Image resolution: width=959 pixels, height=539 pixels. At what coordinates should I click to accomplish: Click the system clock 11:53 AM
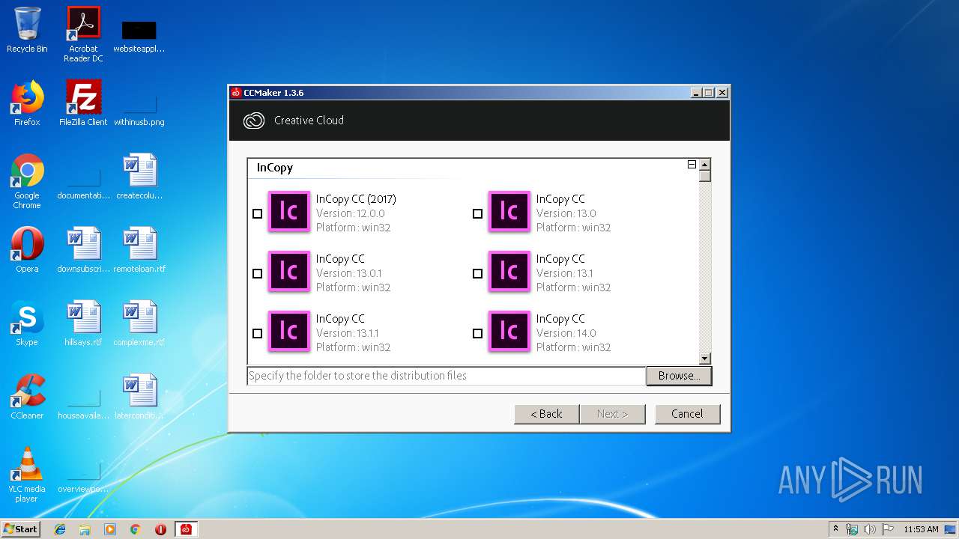point(921,529)
